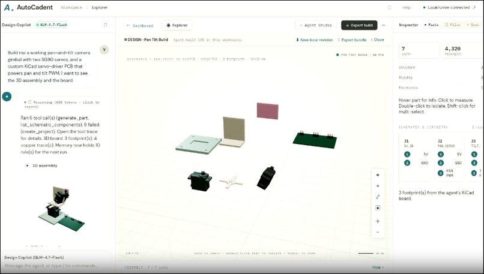484x274 pixels.
Task: Hide the assembly bar
Action: click(x=378, y=267)
